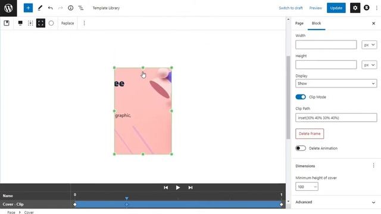The width and height of the screenshot is (381, 214).
Task: Jump to next keyframe
Action: [190, 188]
